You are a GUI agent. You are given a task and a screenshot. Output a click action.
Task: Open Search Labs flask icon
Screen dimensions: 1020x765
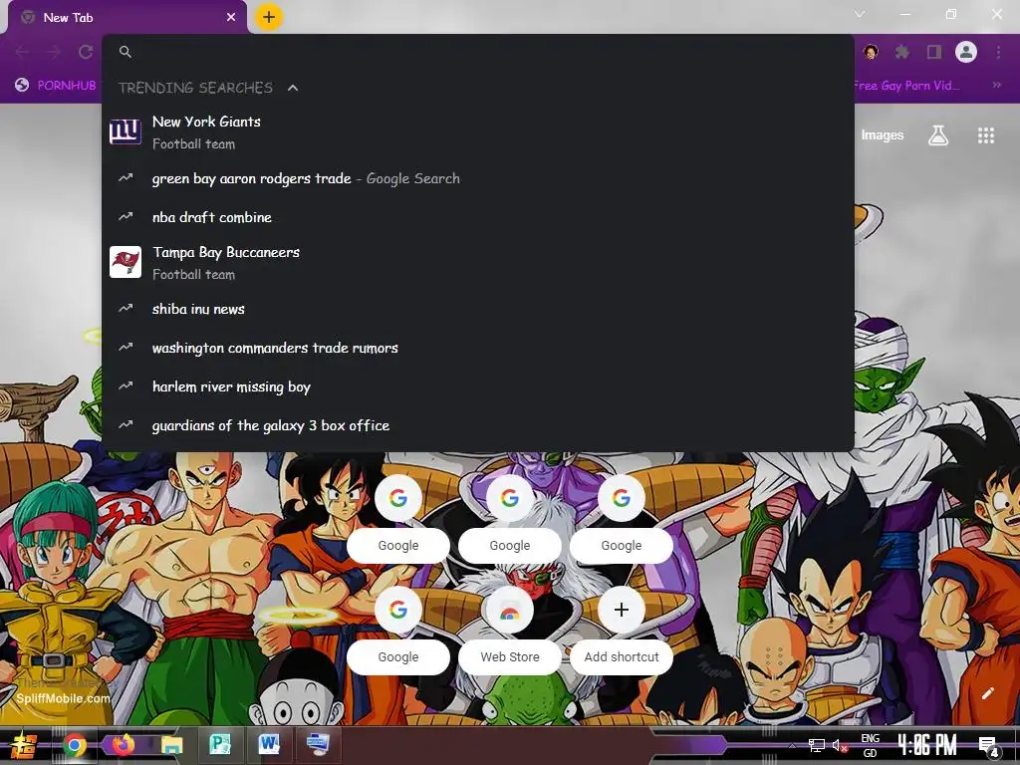click(937, 135)
